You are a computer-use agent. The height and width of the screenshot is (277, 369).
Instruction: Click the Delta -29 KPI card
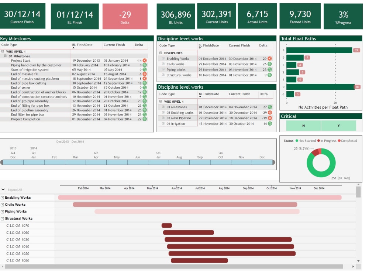[x=125, y=17]
